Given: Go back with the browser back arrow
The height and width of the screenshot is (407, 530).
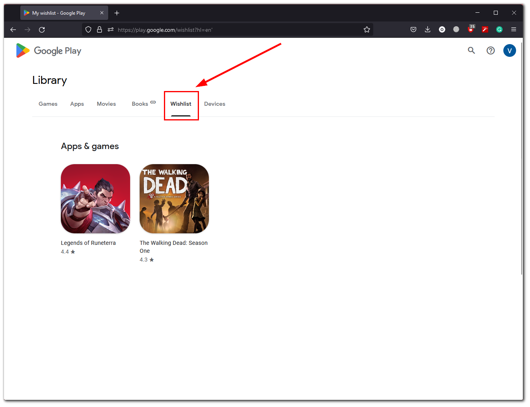Looking at the screenshot, I should pyautogui.click(x=13, y=29).
